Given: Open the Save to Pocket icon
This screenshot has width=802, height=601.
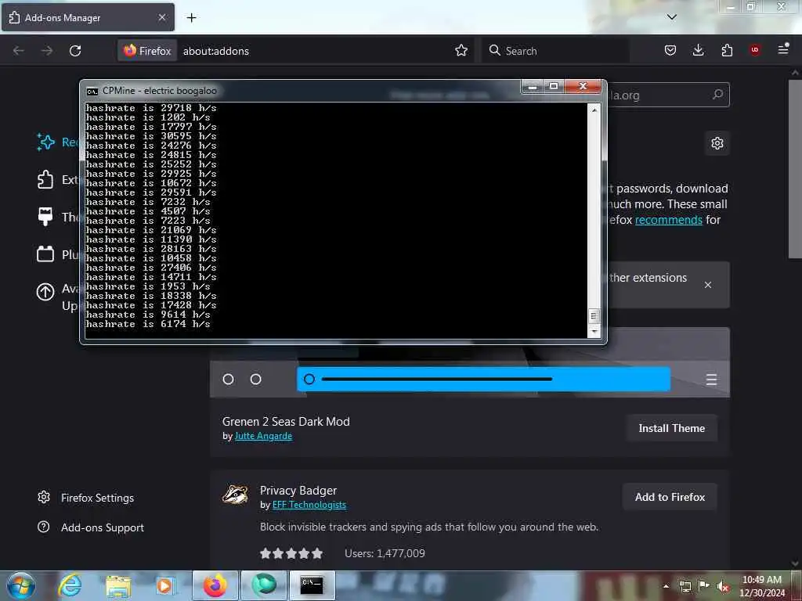Looking at the screenshot, I should click(670, 50).
